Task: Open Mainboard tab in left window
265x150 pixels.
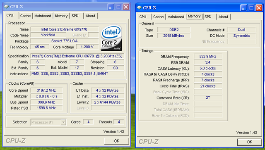Action: coord(43,16)
